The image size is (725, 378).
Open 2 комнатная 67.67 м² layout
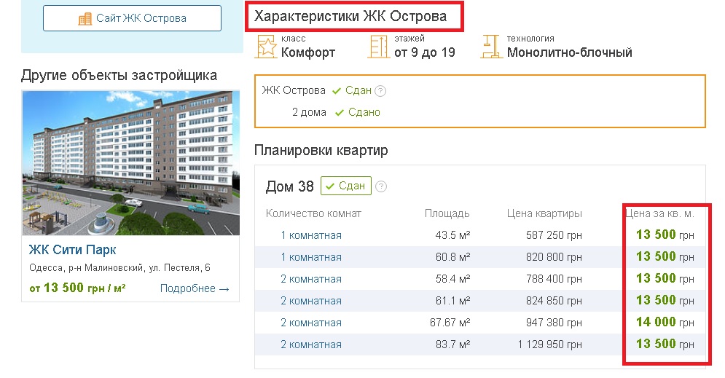point(310,323)
